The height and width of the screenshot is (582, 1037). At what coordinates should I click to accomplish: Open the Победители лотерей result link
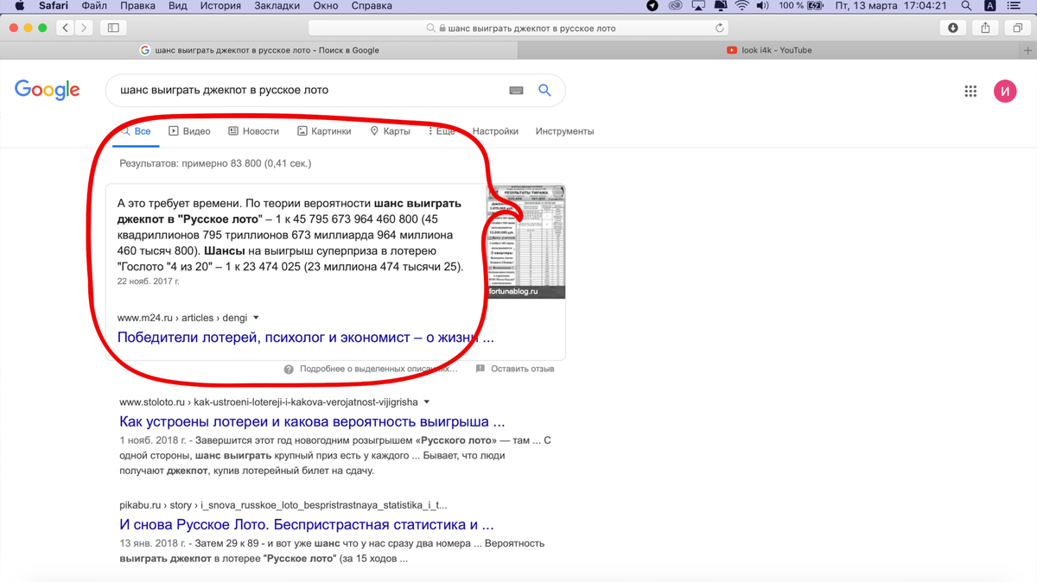(306, 338)
